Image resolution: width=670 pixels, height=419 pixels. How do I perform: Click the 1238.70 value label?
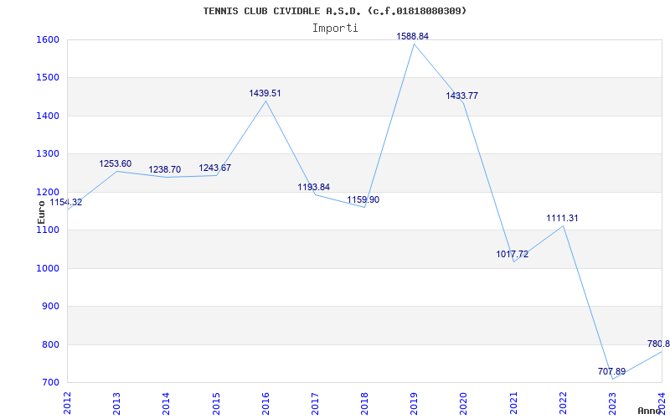165,170
